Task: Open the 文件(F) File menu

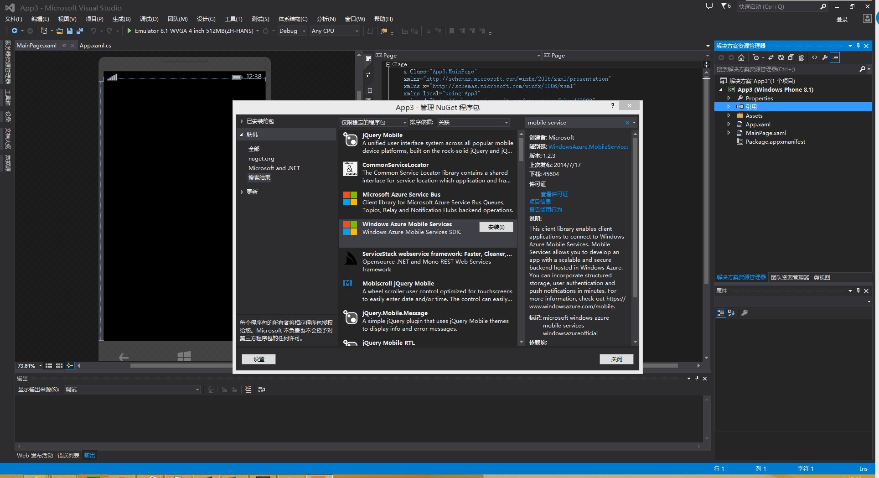Action: 13,19
